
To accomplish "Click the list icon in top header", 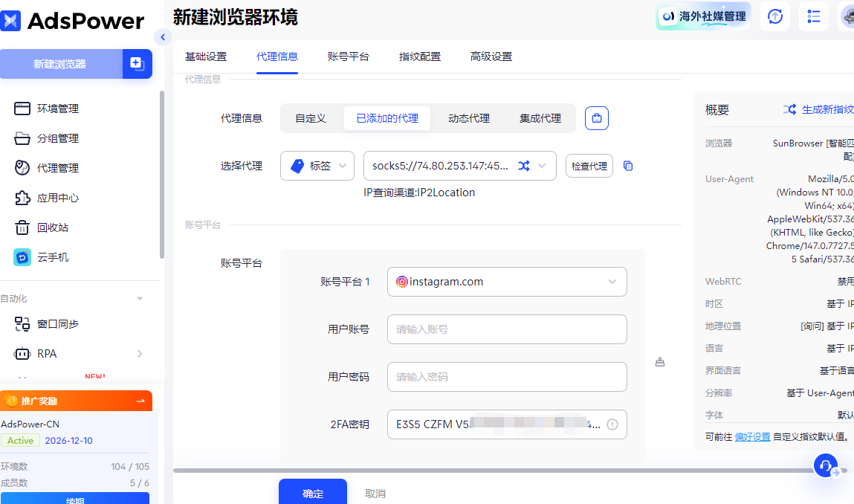I will pyautogui.click(x=814, y=16).
